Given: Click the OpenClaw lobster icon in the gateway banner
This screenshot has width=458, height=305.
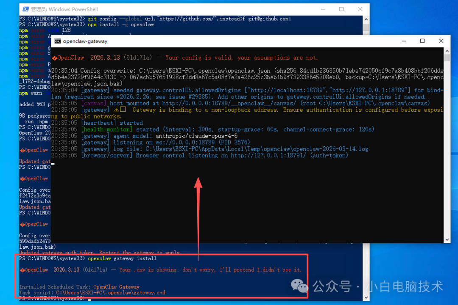Looking at the screenshot, I should pyautogui.click(x=54, y=58).
